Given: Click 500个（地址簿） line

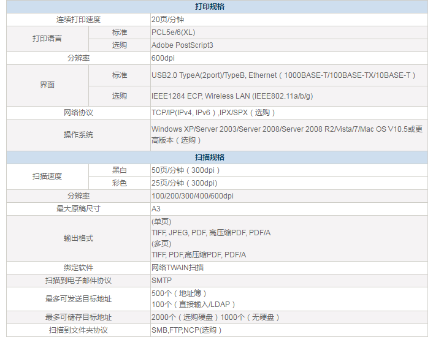Looking at the screenshot, I should pos(179,293).
